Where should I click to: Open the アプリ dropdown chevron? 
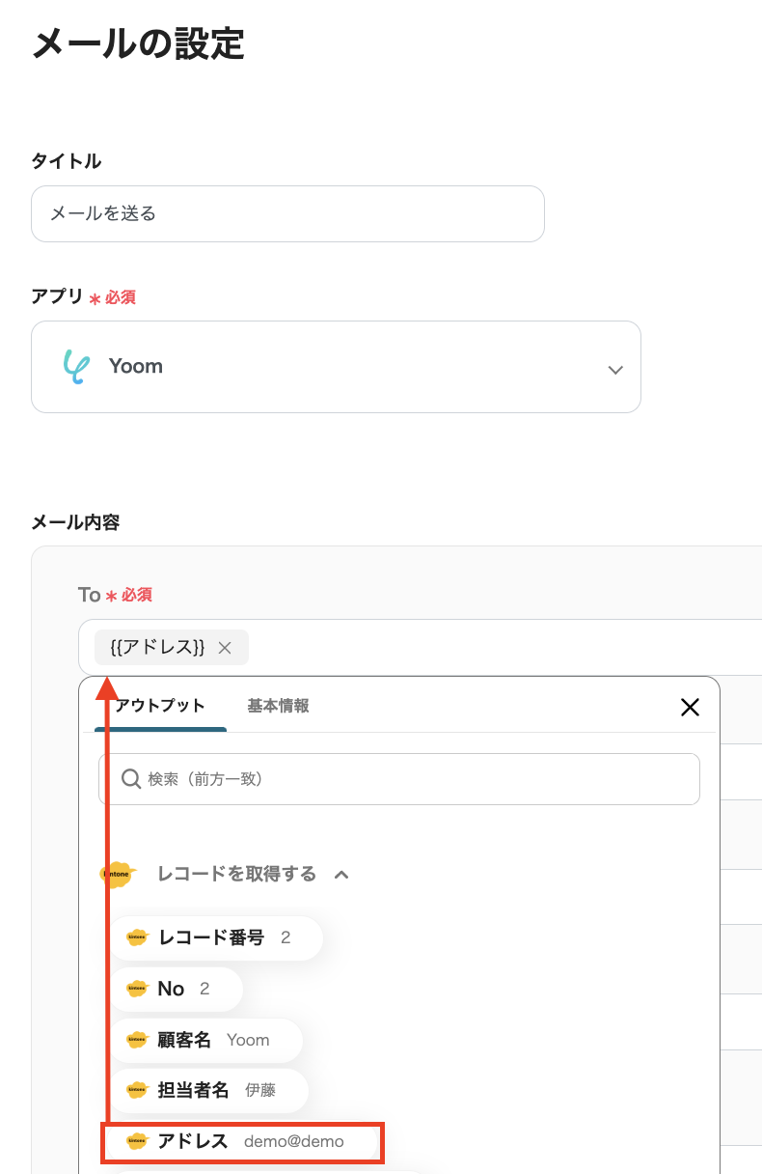coord(615,370)
